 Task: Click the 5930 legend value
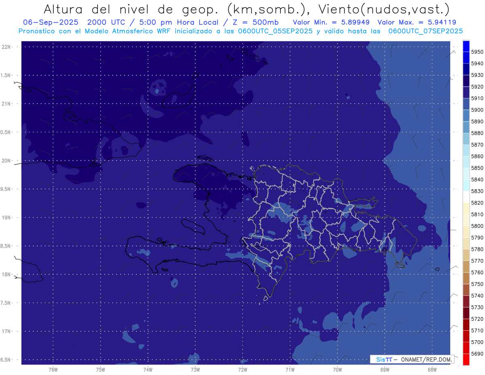(x=477, y=75)
